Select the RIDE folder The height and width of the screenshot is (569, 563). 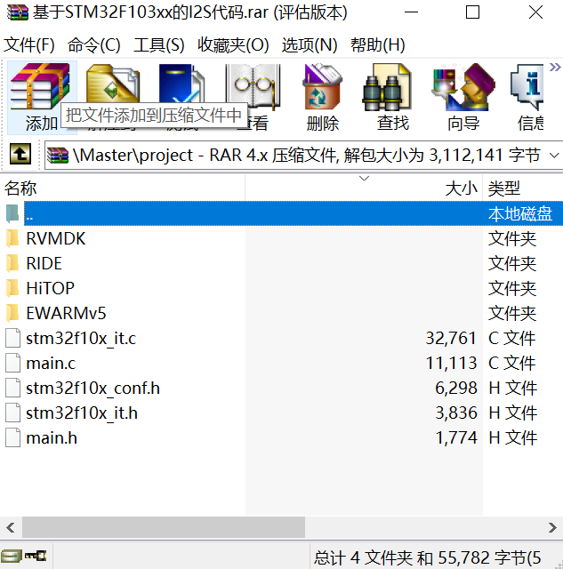[44, 263]
